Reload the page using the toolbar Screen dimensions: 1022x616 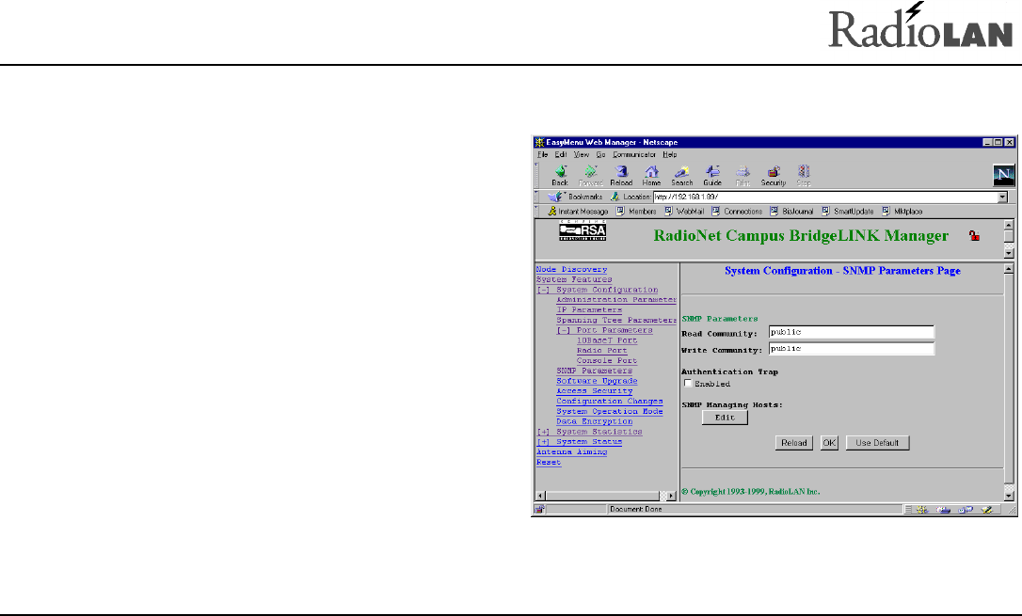point(621,175)
